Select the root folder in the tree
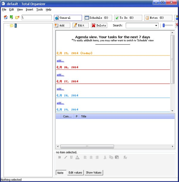This screenshot has height=182, width=179. [16, 26]
